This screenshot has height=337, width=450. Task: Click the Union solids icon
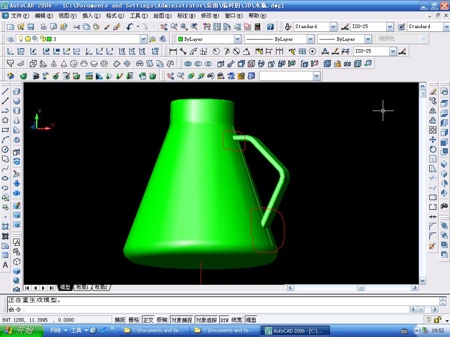188,64
